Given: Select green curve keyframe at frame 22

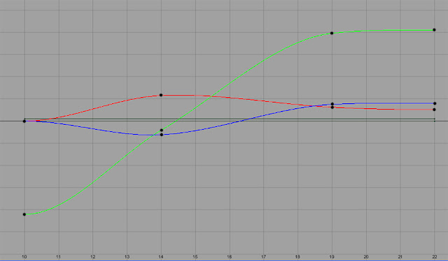Looking at the screenshot, I should click(434, 30).
